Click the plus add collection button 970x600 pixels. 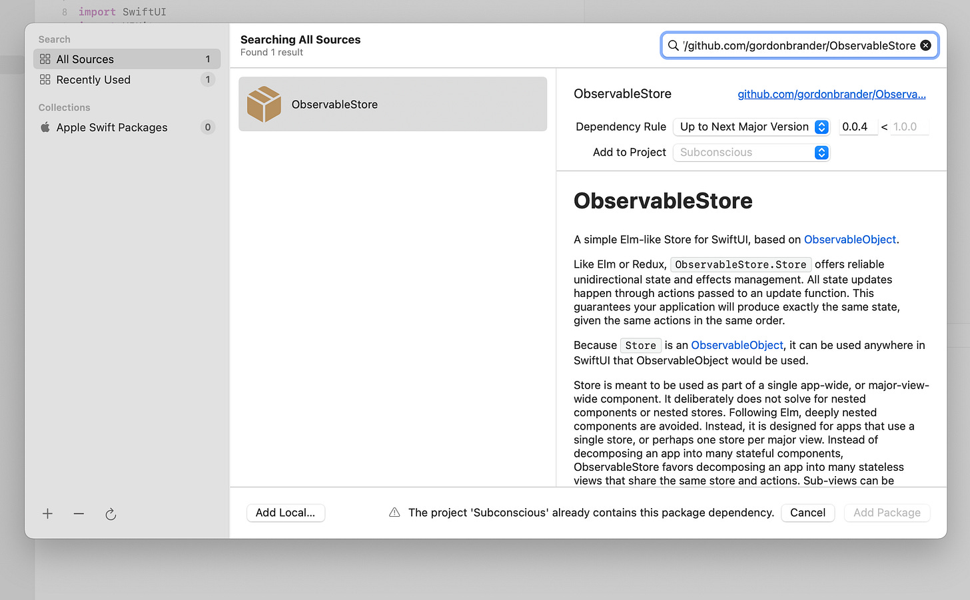(47, 513)
